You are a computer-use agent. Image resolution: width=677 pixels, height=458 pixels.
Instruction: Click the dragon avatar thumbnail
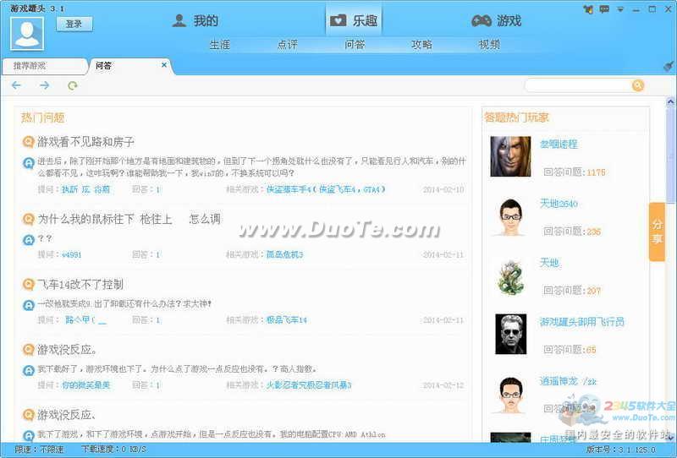511,277
